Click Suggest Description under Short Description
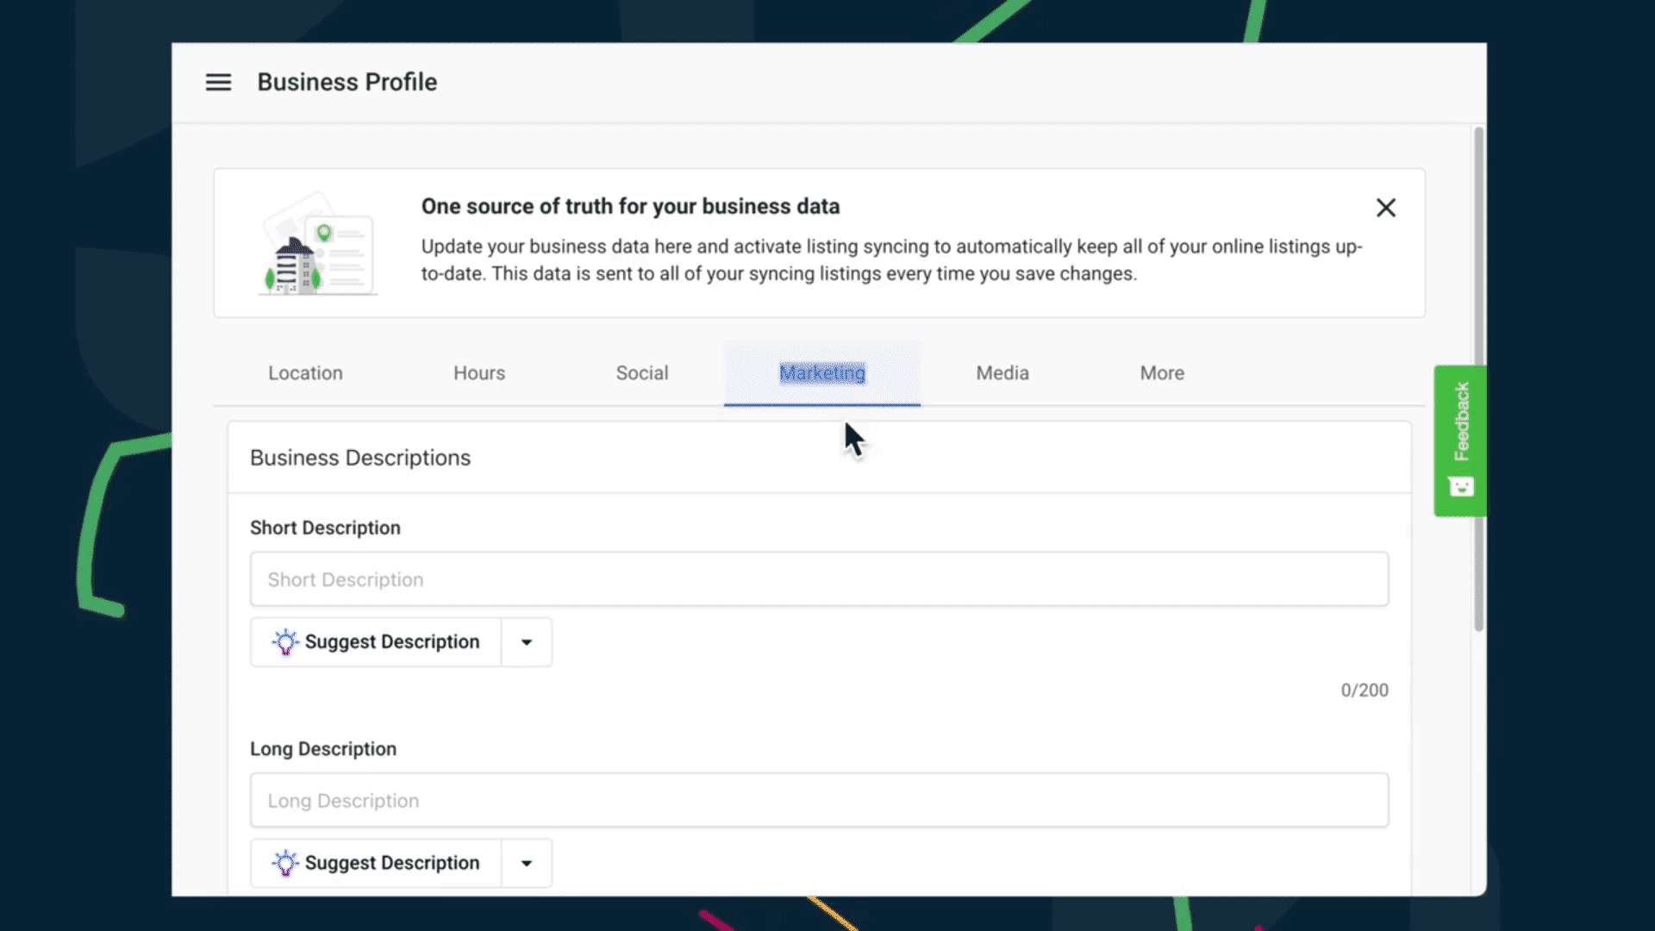The image size is (1655, 931). click(x=391, y=642)
